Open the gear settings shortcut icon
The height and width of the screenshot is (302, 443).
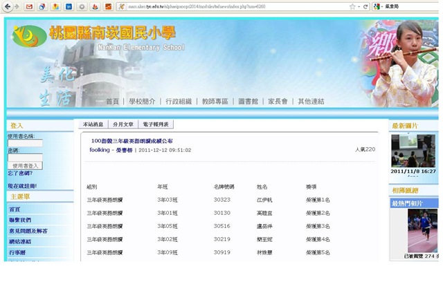coord(82,6)
